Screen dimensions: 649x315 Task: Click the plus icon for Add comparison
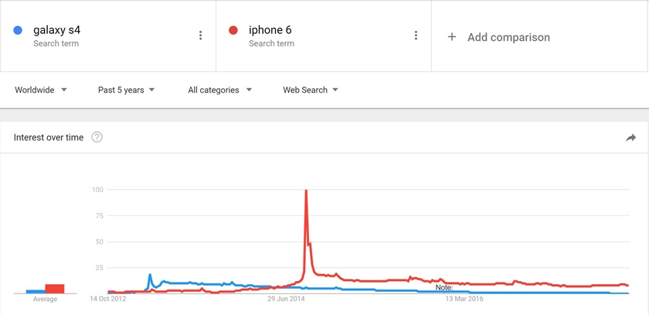coord(452,37)
